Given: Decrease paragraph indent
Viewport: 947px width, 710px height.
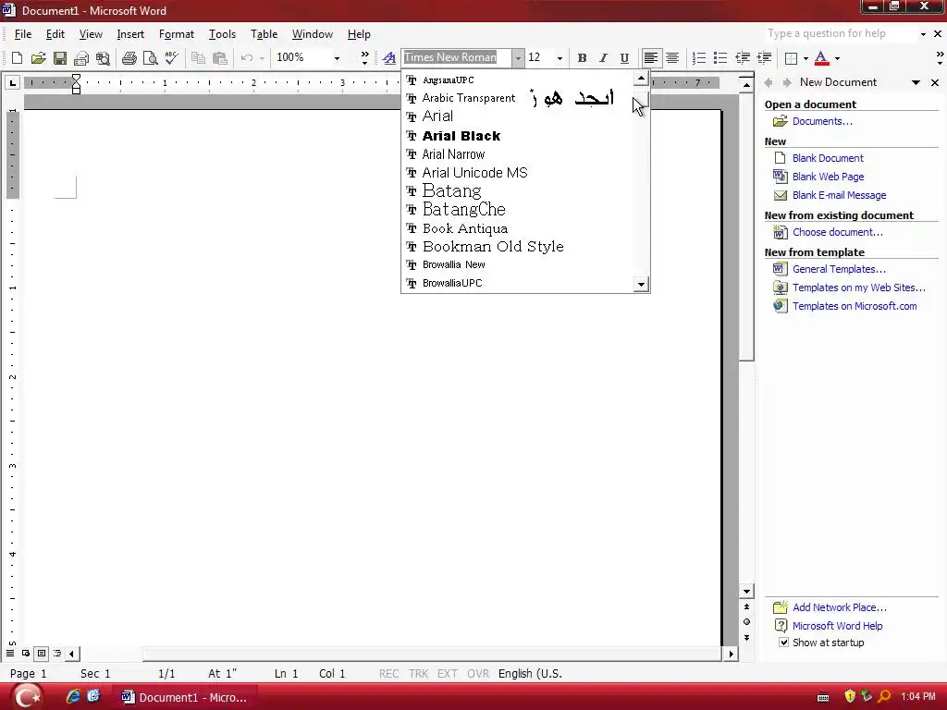Looking at the screenshot, I should (743, 58).
